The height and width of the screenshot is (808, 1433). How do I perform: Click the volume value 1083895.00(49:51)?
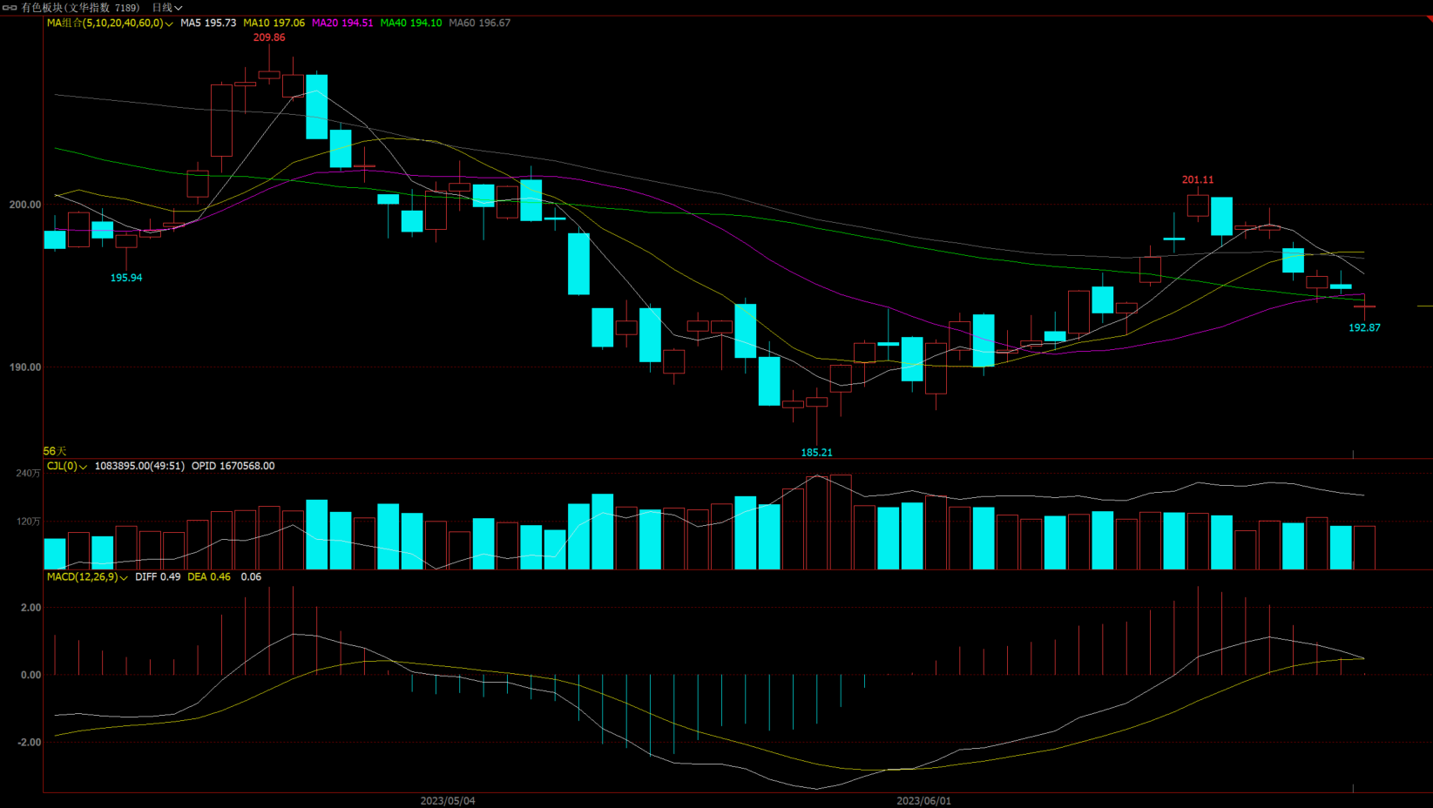click(139, 467)
